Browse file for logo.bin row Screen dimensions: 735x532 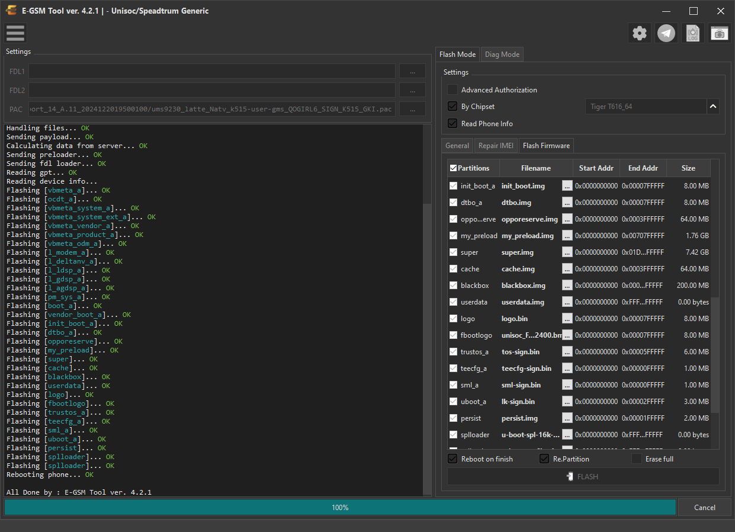567,319
